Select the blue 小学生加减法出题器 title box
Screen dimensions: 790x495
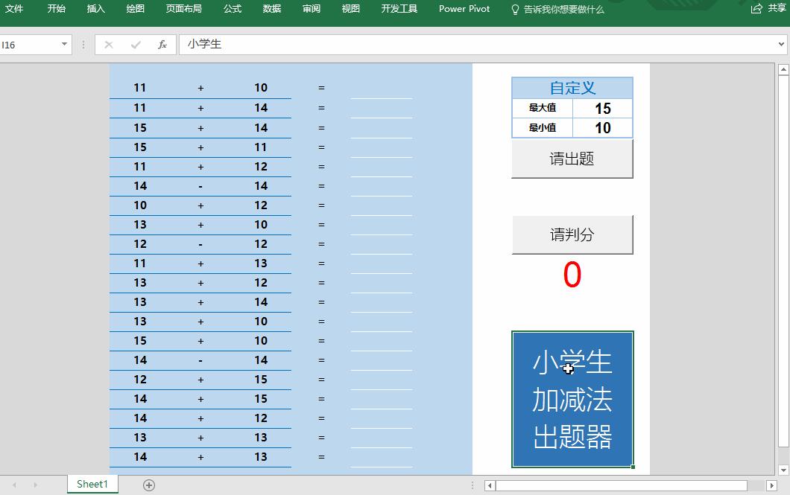(x=572, y=400)
